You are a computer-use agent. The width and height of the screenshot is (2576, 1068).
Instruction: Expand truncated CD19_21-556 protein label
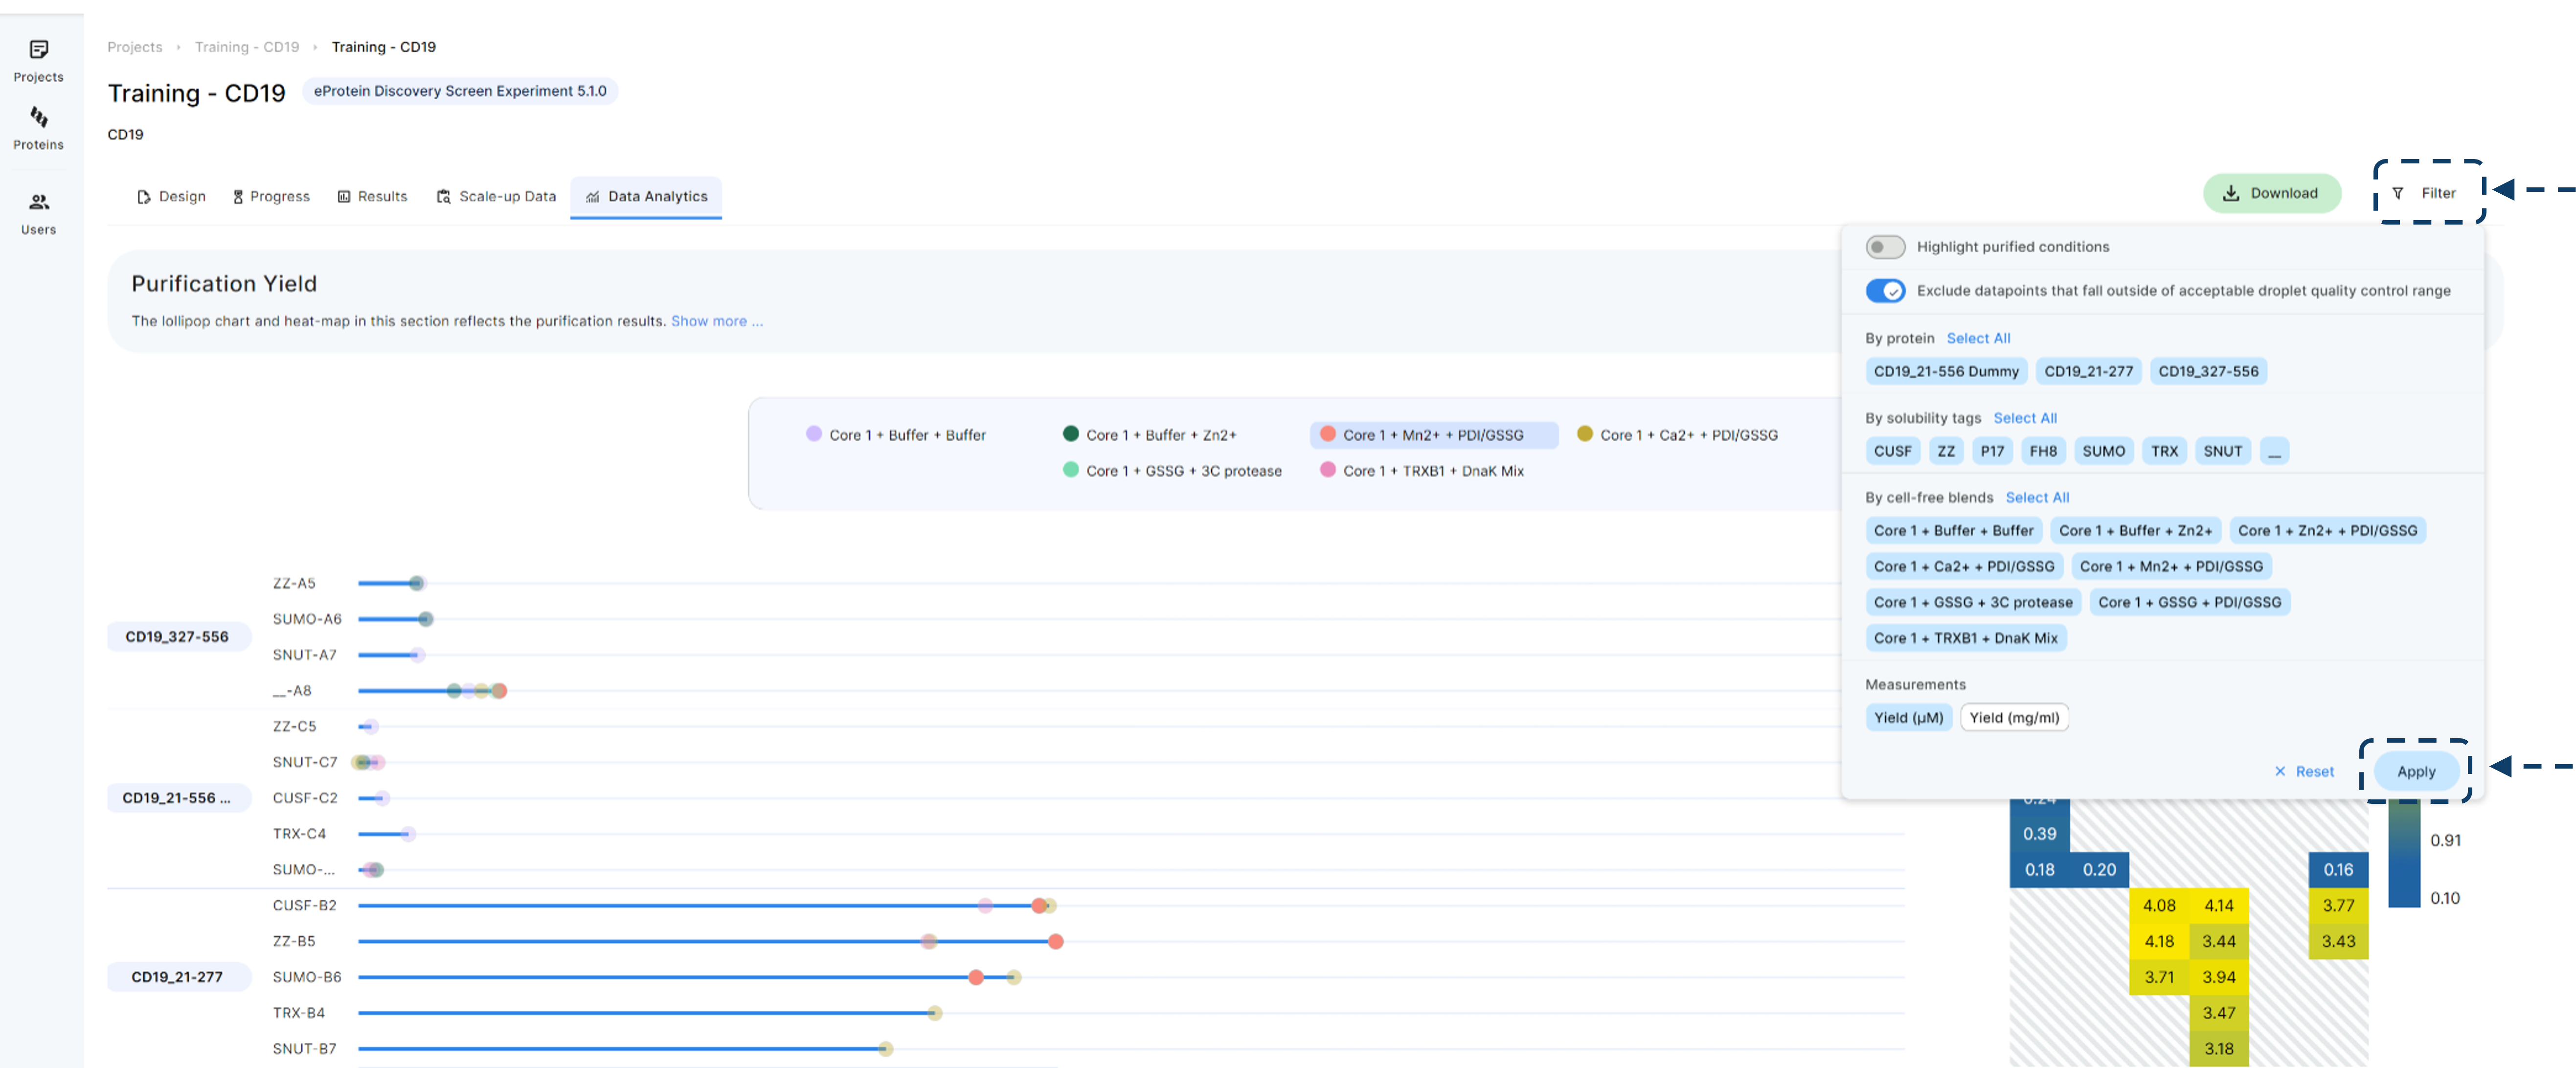178,798
